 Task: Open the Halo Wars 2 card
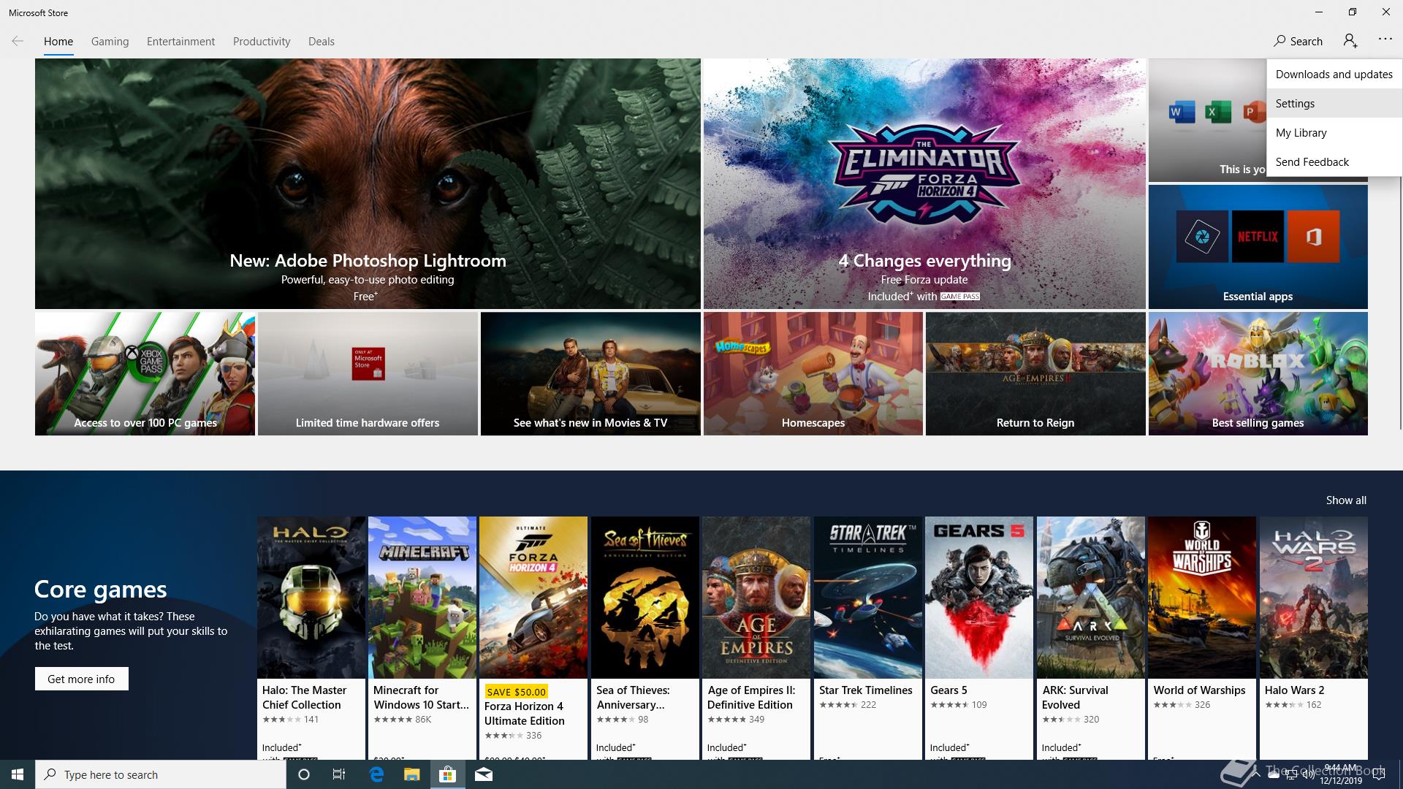[x=1314, y=638]
